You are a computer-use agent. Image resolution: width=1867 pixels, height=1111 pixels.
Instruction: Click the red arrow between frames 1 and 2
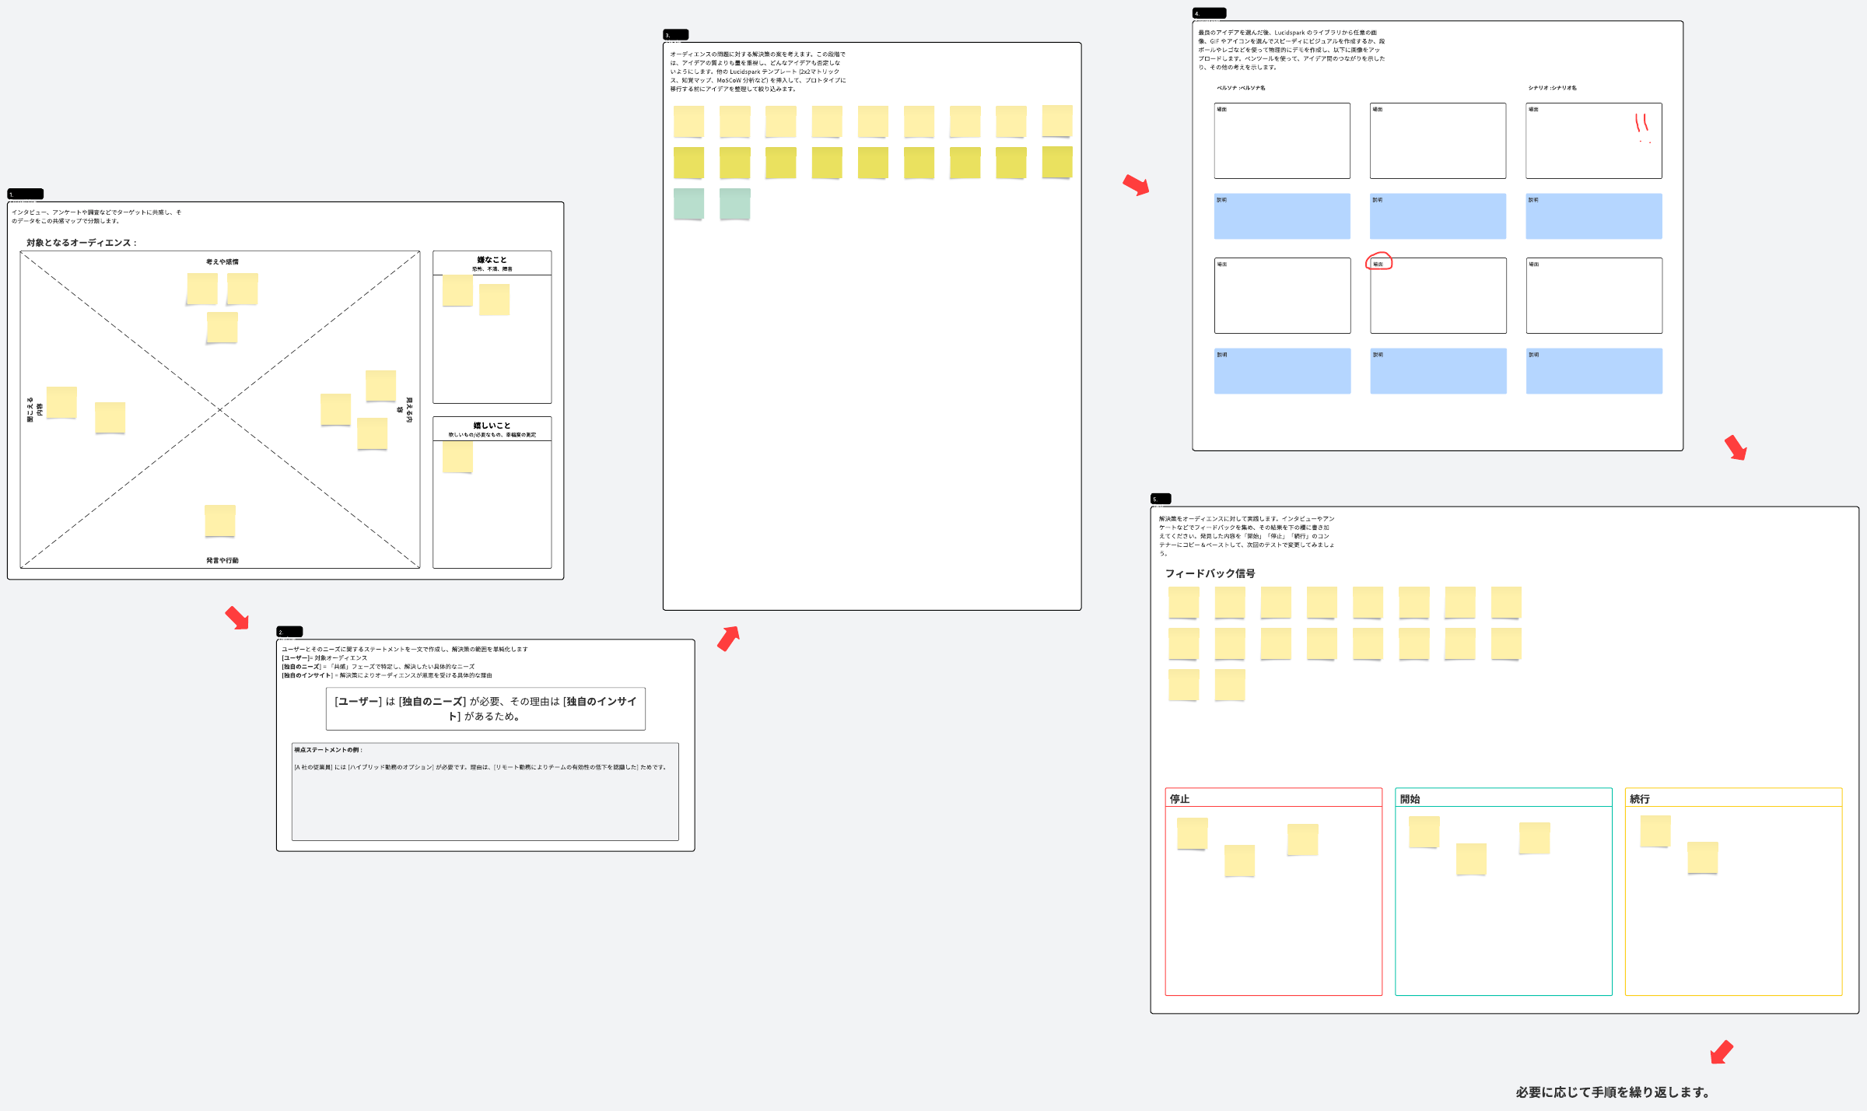tap(237, 619)
